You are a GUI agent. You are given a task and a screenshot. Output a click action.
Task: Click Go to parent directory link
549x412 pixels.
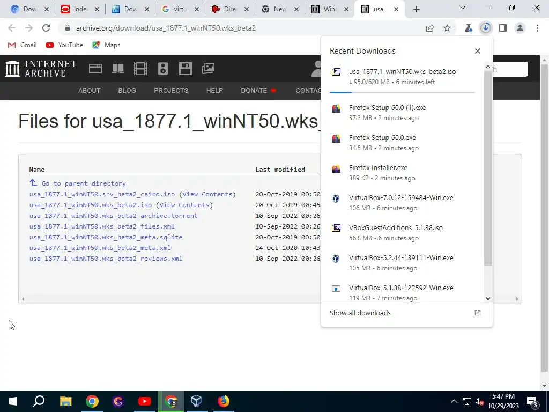pyautogui.click(x=84, y=183)
